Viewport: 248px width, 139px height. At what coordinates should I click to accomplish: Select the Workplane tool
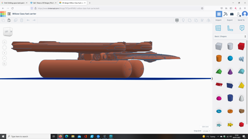click(218, 28)
